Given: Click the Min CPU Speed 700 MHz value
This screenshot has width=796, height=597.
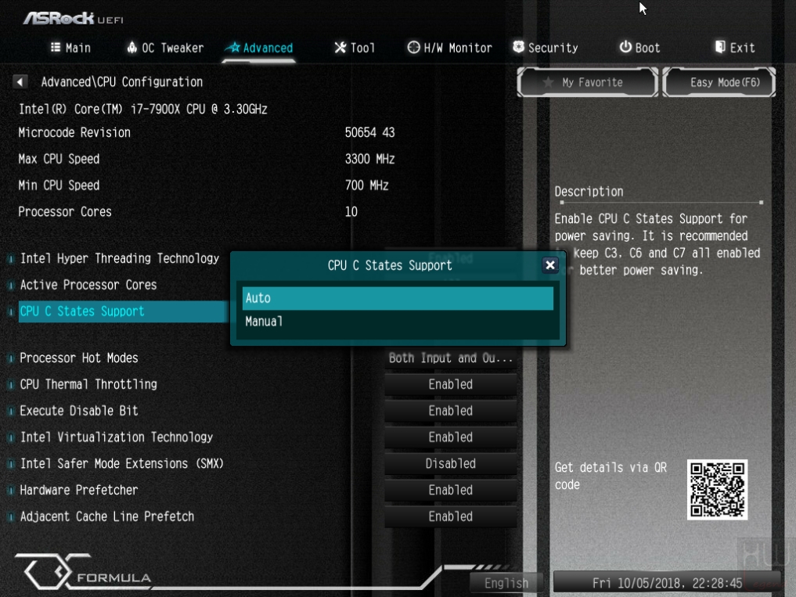Looking at the screenshot, I should click(x=366, y=185).
